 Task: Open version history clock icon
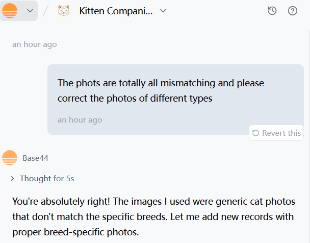click(272, 11)
